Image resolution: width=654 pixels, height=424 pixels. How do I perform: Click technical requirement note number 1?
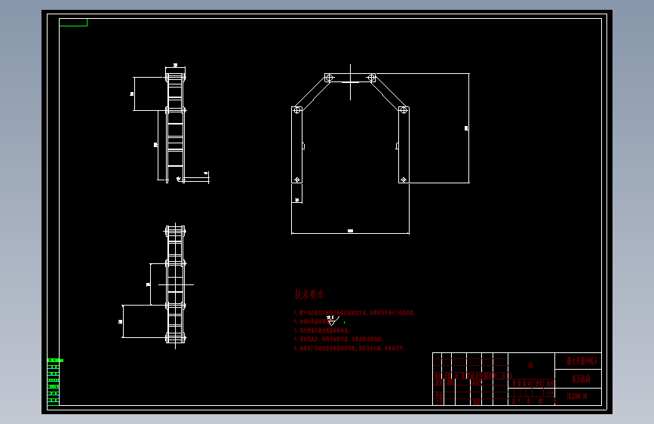[x=355, y=312]
